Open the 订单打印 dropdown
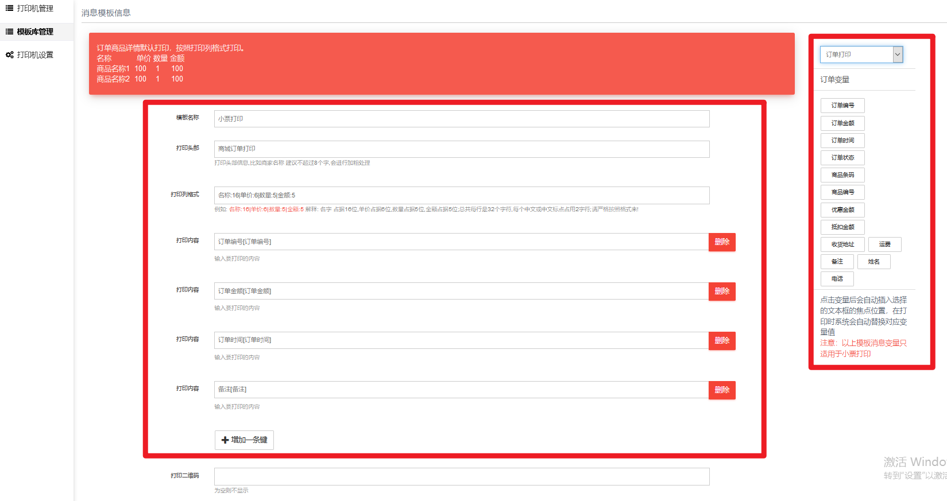Viewport: 947px width, 501px height. point(861,55)
